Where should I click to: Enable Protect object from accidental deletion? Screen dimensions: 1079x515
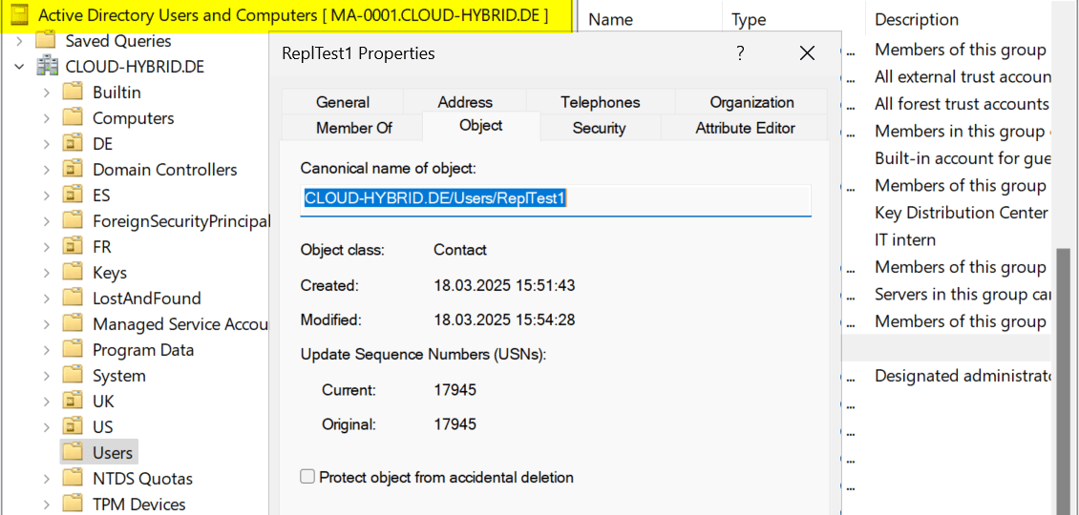point(307,477)
